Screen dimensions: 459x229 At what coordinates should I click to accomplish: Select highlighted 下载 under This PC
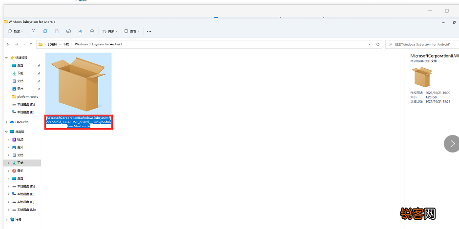pyautogui.click(x=22, y=163)
